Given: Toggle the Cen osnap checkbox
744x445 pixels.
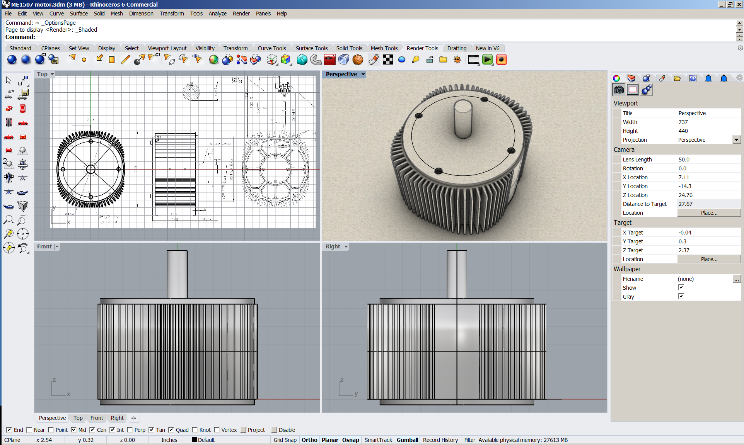Looking at the screenshot, I should (92, 430).
